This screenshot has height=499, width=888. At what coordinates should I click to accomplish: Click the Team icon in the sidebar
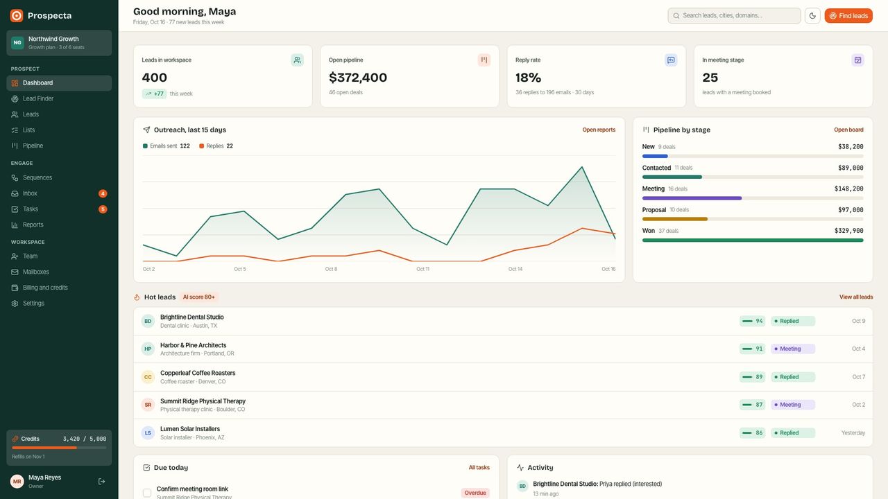tap(15, 256)
